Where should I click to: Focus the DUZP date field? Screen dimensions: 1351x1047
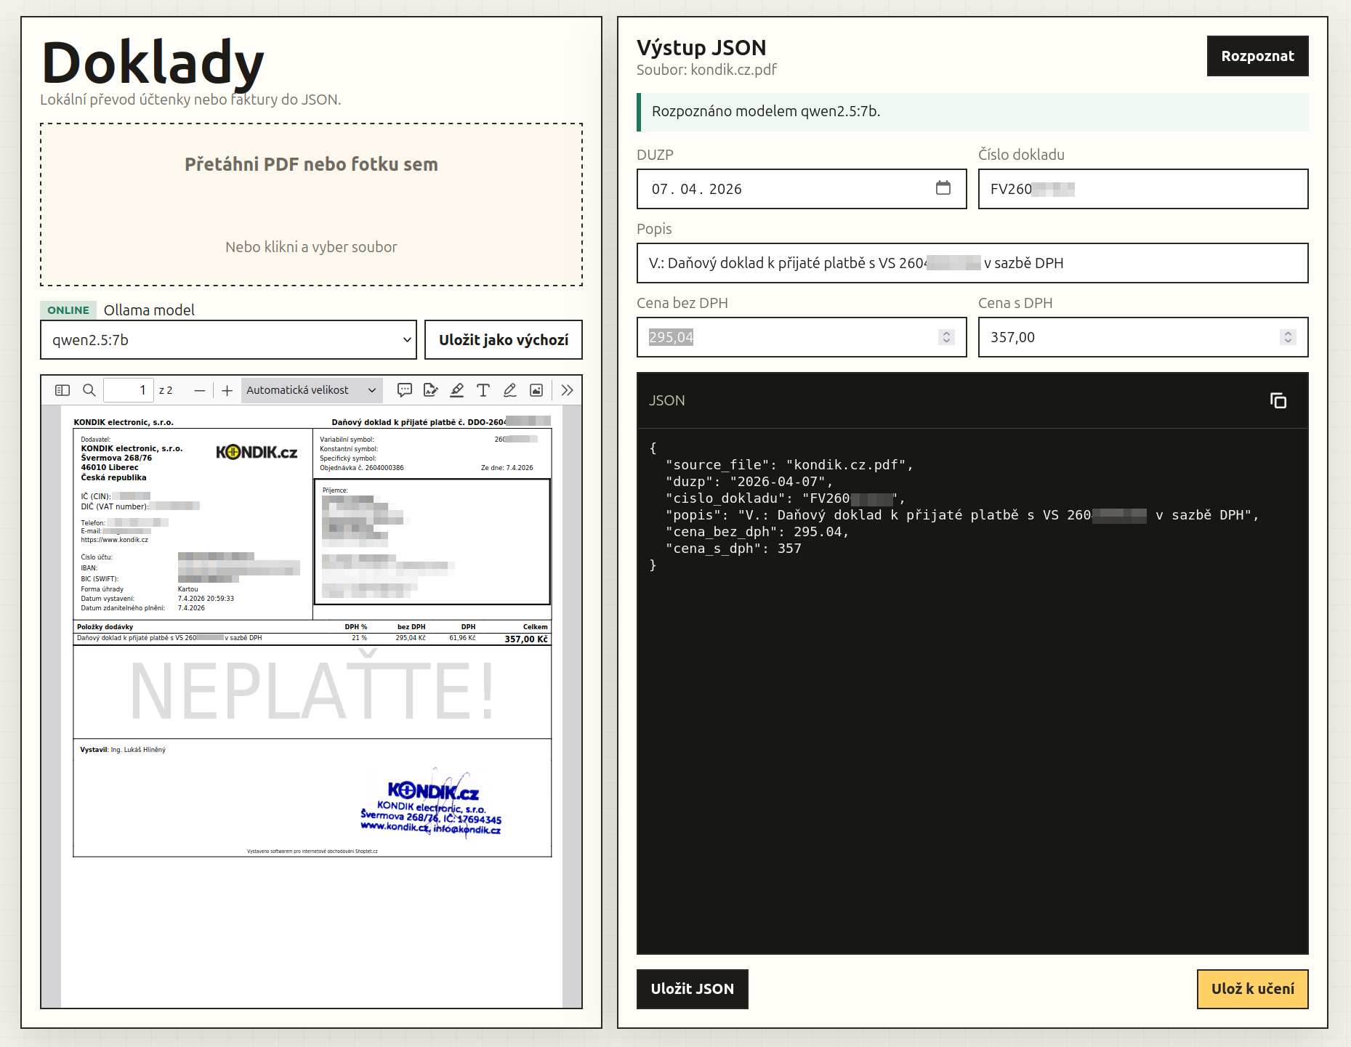pos(802,189)
